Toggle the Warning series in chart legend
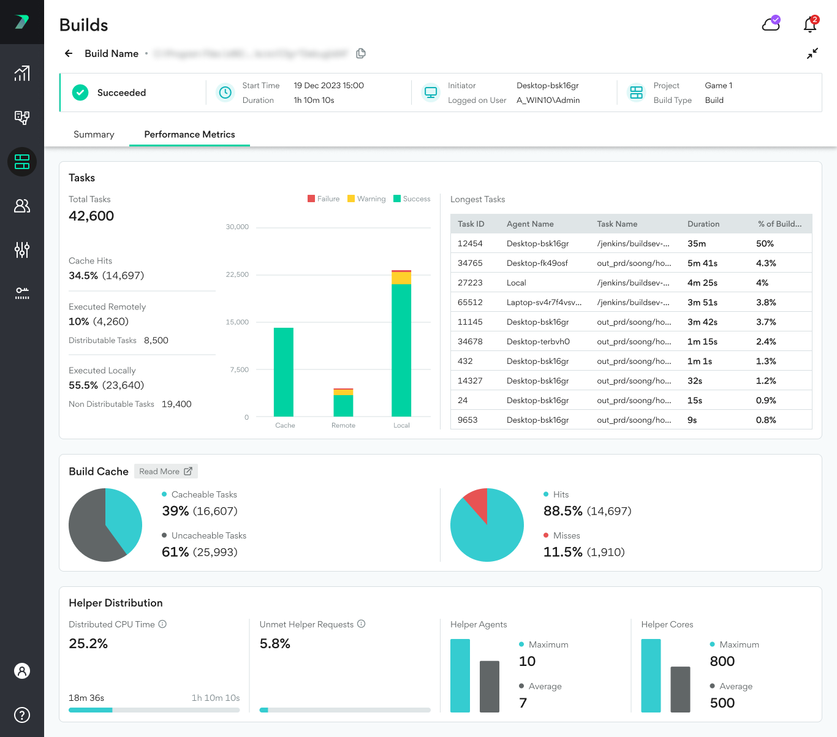This screenshot has height=737, width=837. [x=366, y=199]
